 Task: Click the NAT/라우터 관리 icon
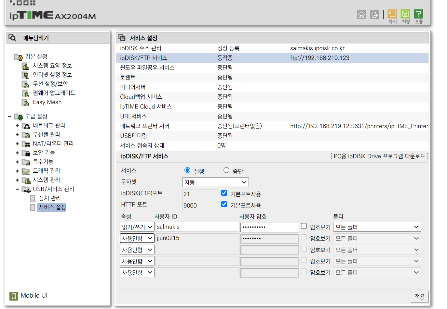[x=26, y=144]
